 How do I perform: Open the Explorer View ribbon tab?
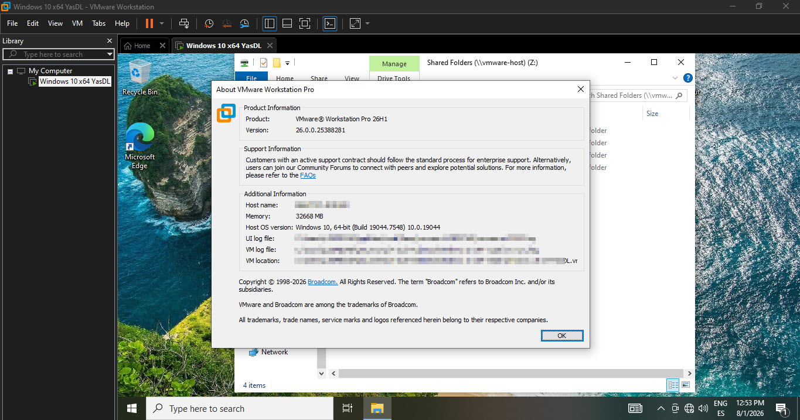[352, 78]
